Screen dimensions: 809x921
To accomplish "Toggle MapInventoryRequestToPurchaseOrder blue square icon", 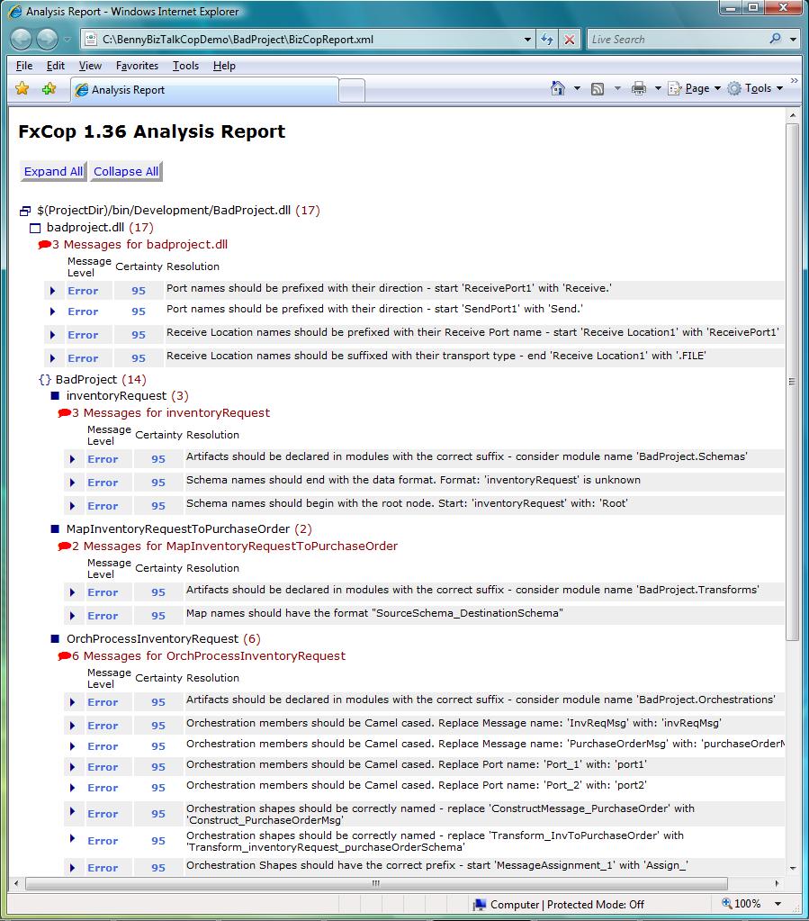I will pyautogui.click(x=55, y=529).
